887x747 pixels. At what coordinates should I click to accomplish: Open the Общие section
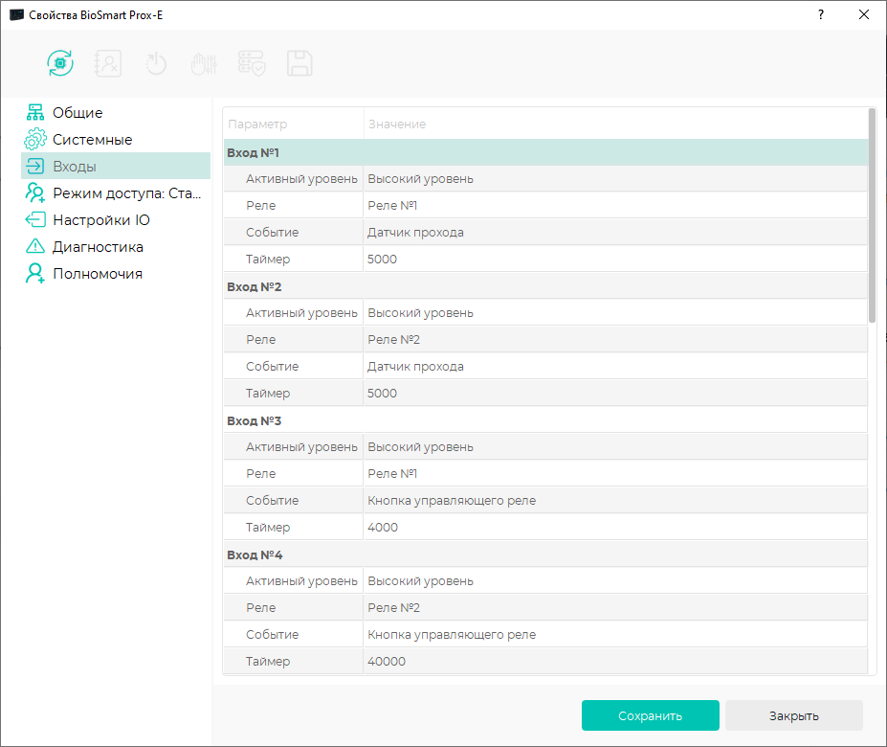pyautogui.click(x=78, y=113)
